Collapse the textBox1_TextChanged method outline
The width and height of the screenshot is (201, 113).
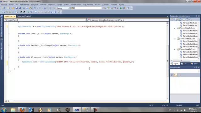(8, 45)
